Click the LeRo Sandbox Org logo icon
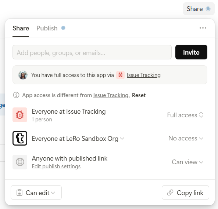The width and height of the screenshot is (218, 209). tap(20, 138)
